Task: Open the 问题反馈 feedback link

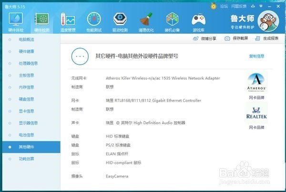Action: pos(239,6)
